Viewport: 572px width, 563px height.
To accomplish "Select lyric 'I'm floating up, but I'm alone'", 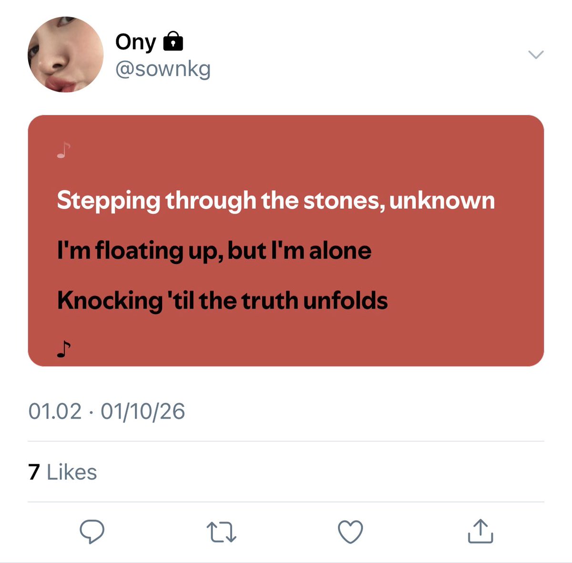I will [x=214, y=251].
